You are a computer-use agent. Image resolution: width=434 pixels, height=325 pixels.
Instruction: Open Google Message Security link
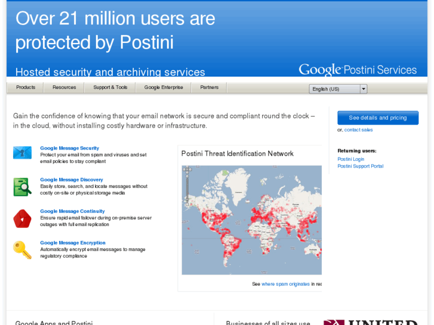pyautogui.click(x=69, y=148)
